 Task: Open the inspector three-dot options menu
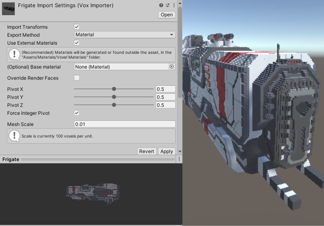pyautogui.click(x=174, y=5)
